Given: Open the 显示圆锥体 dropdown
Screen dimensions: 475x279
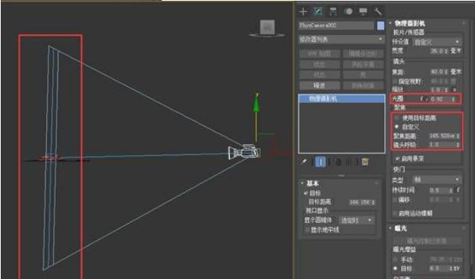Looking at the screenshot, I should pyautogui.click(x=356, y=220).
